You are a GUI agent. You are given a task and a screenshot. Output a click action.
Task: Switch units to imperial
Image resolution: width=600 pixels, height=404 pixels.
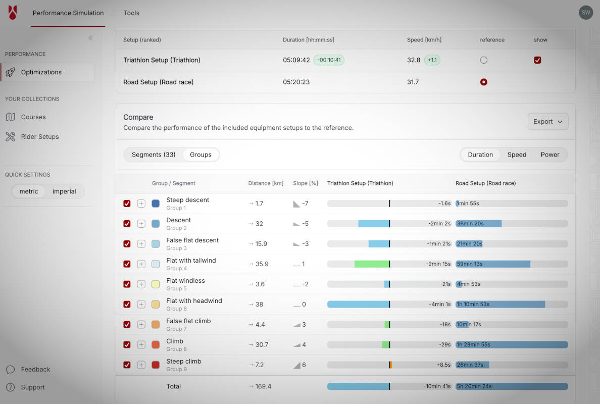(x=65, y=191)
